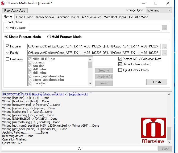
Task: Click 'Writing [boot.img]' log line
Action: click(26, 101)
